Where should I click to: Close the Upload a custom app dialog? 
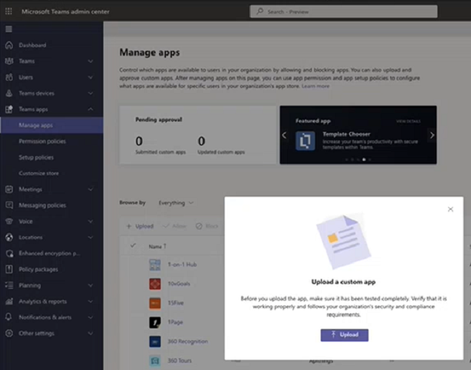(x=450, y=209)
